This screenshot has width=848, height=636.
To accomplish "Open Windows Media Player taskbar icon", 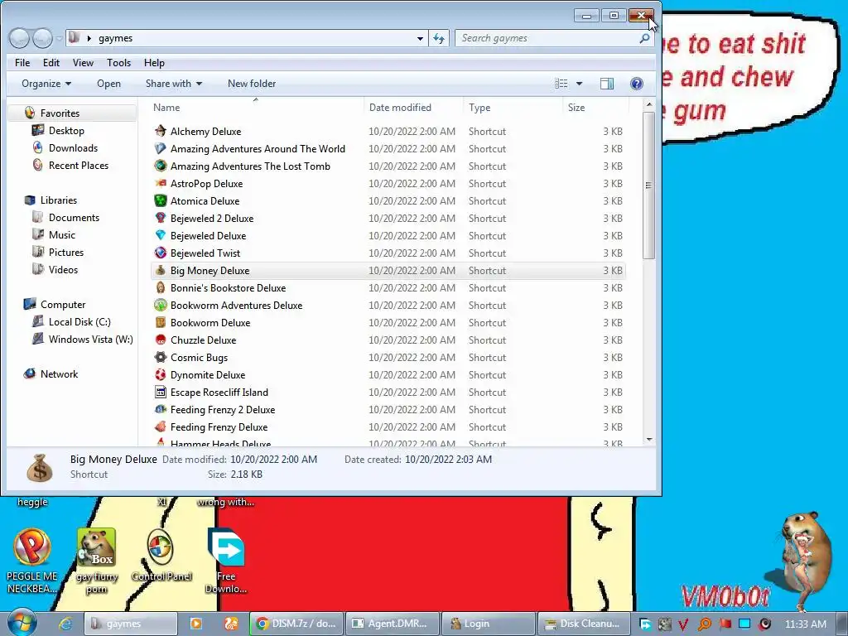I will 195,624.
